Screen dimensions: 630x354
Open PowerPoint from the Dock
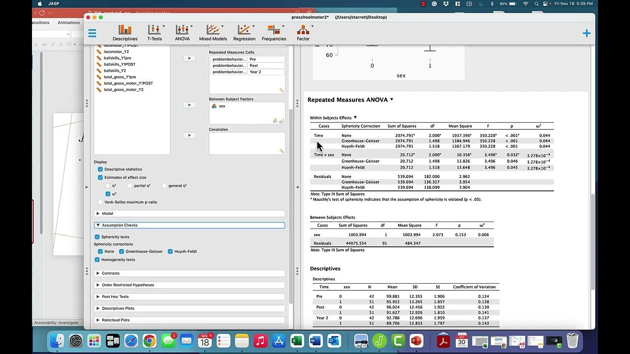[416, 340]
